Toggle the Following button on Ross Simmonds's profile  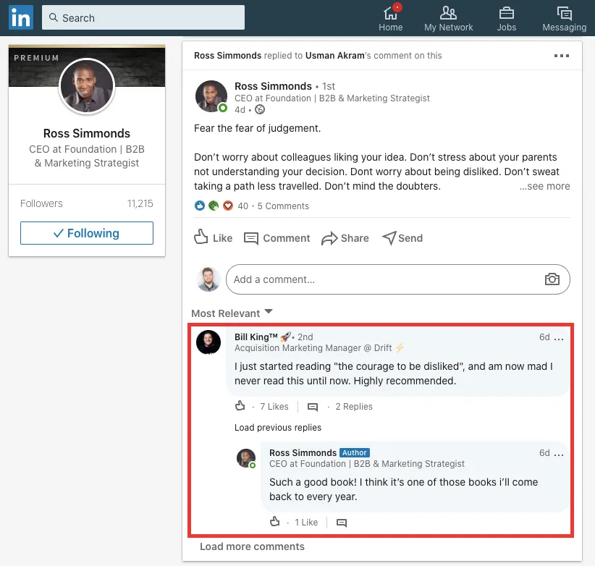coord(86,233)
